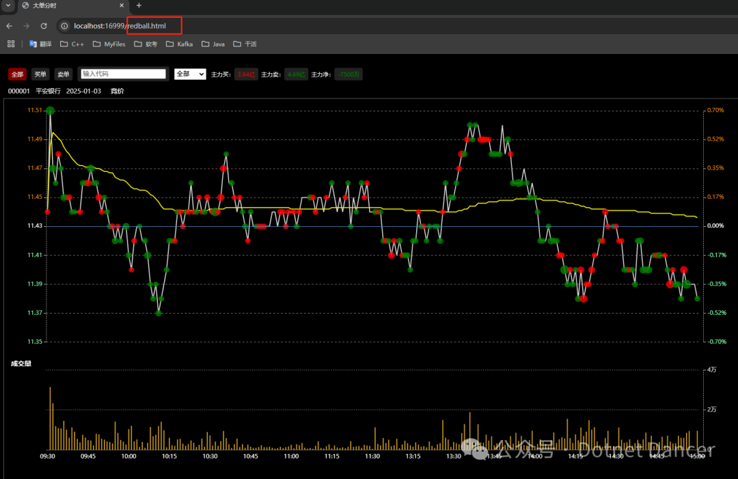Click the 3.94亿 main buy value
Image resolution: width=738 pixels, height=479 pixels.
(x=246, y=74)
